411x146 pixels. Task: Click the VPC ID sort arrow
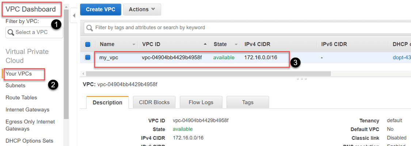(x=205, y=45)
